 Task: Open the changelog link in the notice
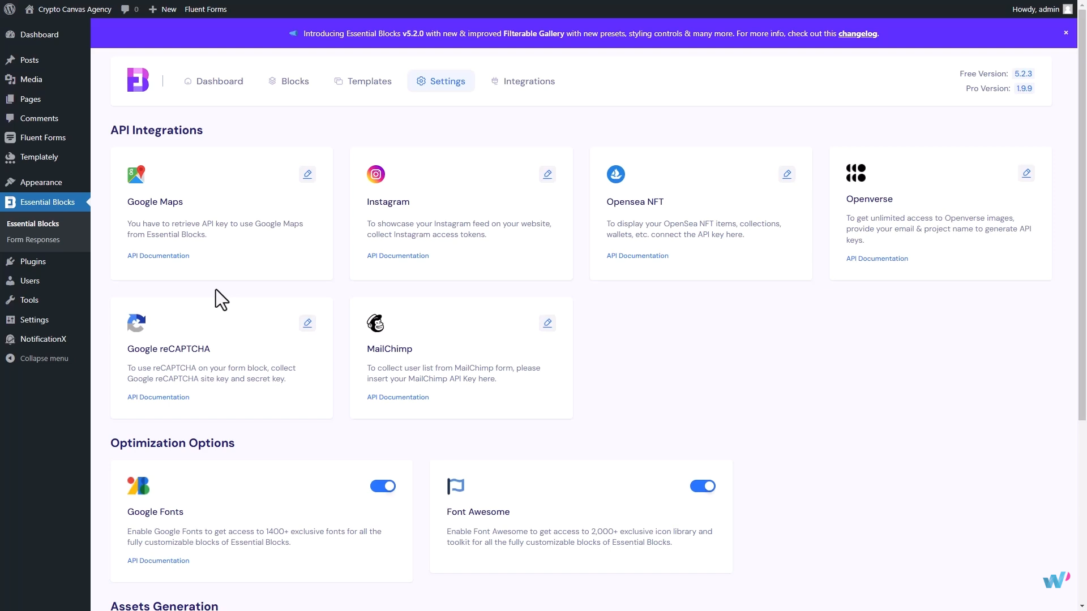pyautogui.click(x=857, y=33)
